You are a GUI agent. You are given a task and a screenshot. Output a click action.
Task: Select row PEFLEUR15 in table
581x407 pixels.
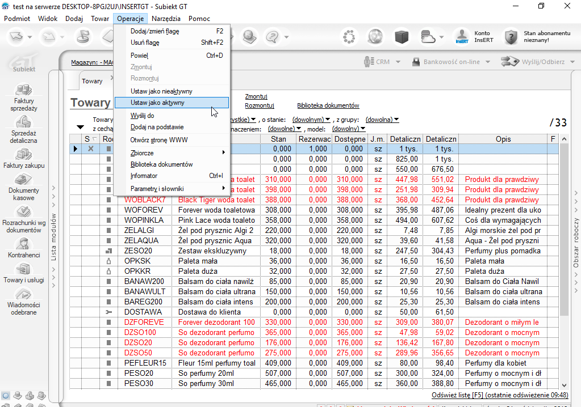click(x=314, y=363)
